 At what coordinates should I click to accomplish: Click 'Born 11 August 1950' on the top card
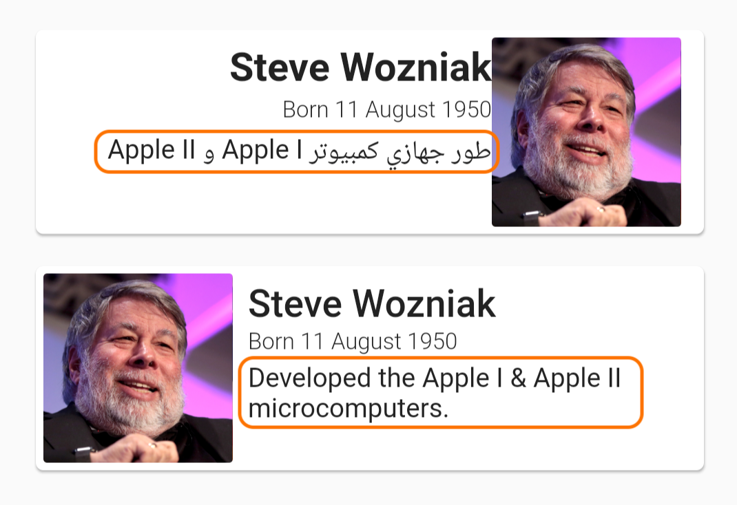(387, 109)
